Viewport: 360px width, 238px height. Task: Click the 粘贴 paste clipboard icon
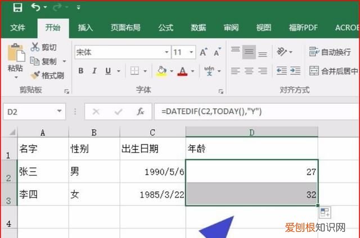[x=16, y=53]
